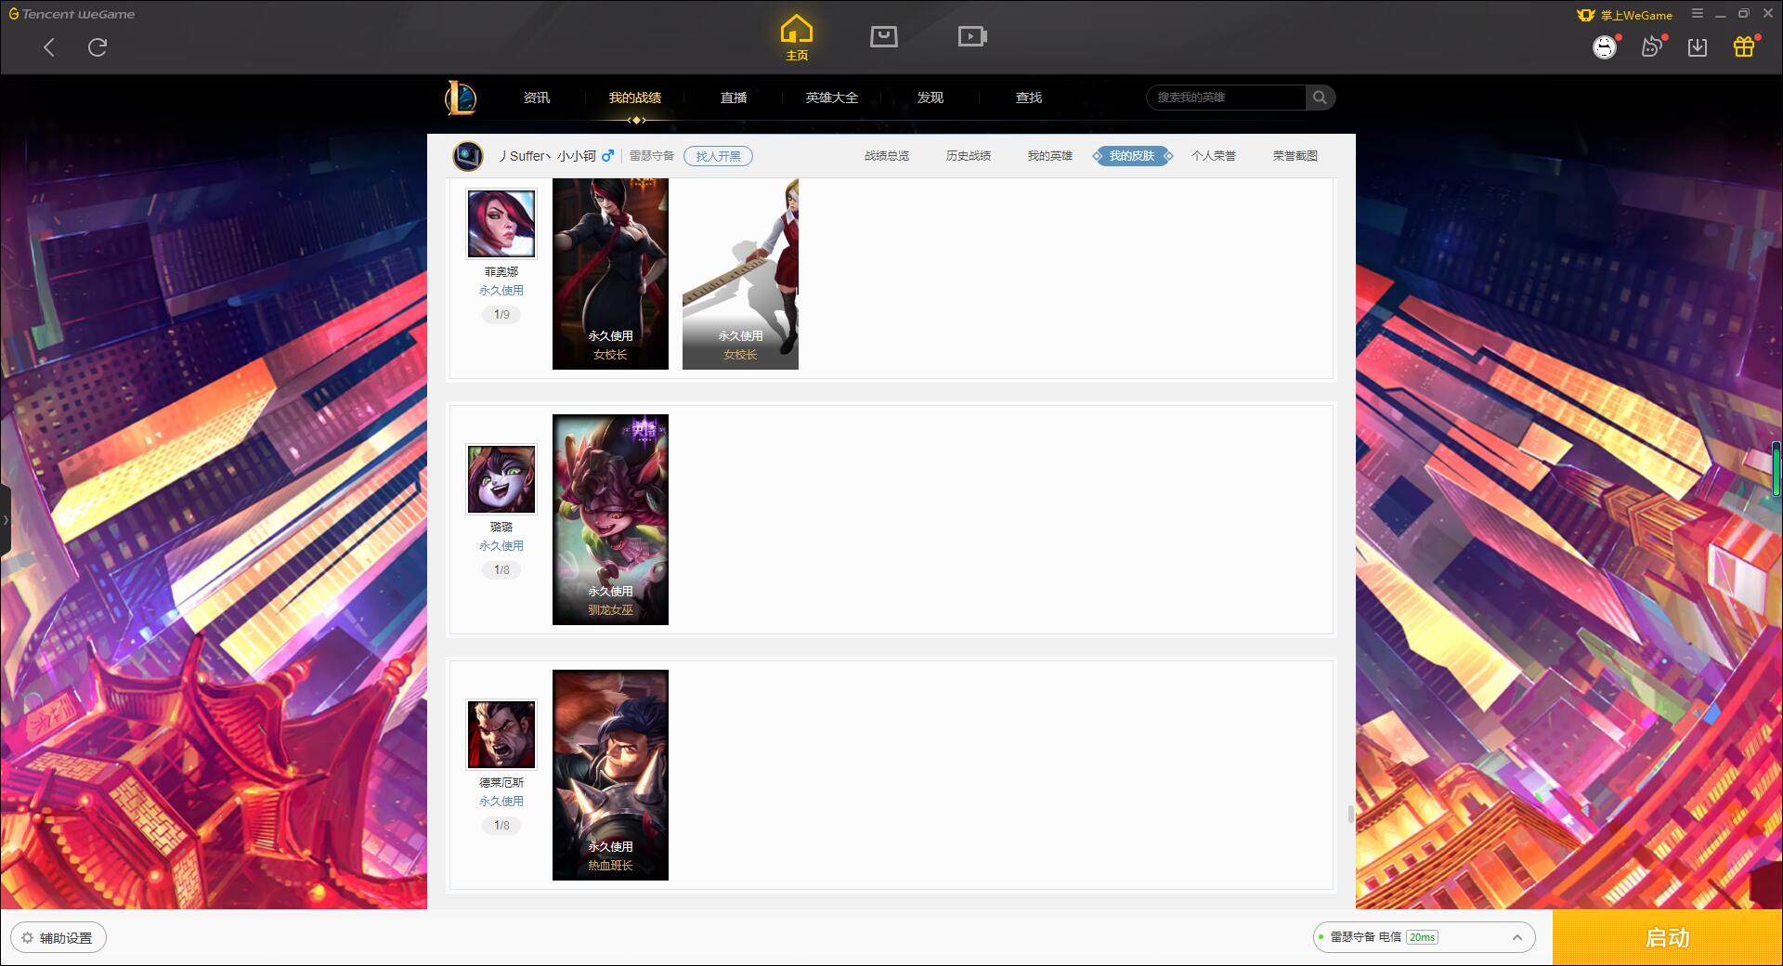
Task: Go back with the back arrow
Action: (x=49, y=47)
